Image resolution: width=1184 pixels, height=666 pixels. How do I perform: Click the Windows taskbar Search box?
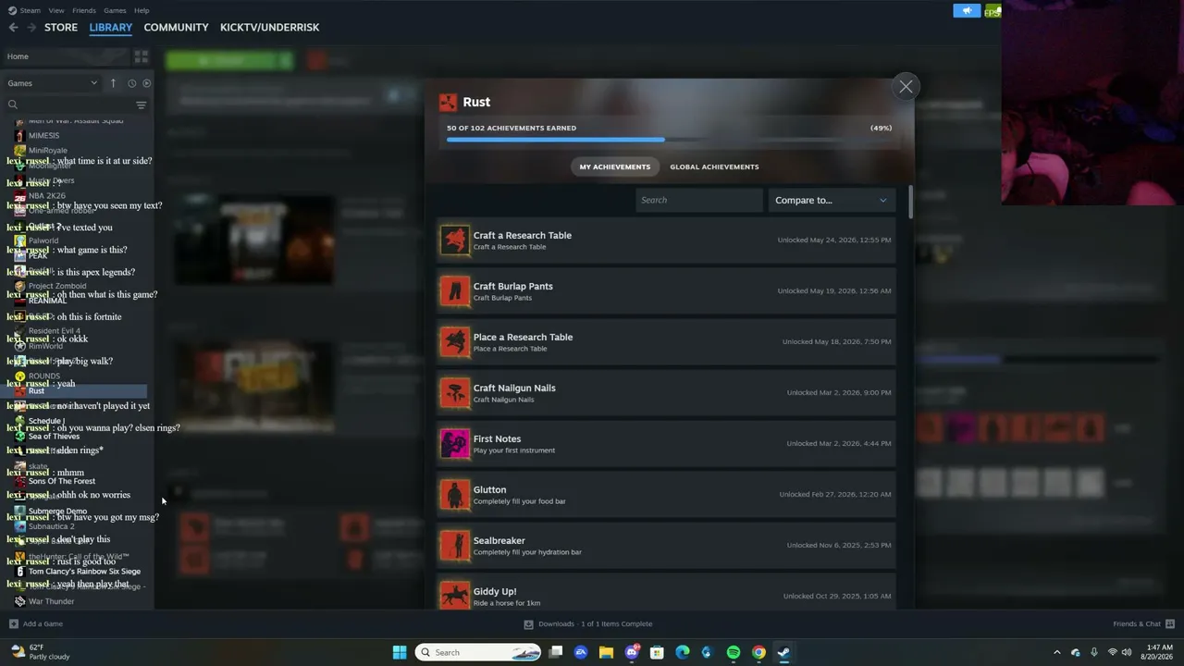[478, 652]
